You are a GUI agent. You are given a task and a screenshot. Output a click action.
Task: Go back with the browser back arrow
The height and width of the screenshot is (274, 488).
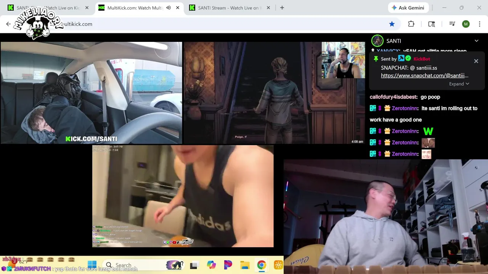click(8, 24)
